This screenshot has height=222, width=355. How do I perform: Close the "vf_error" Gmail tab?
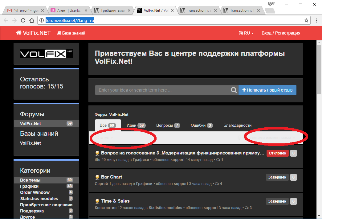[x=42, y=10]
